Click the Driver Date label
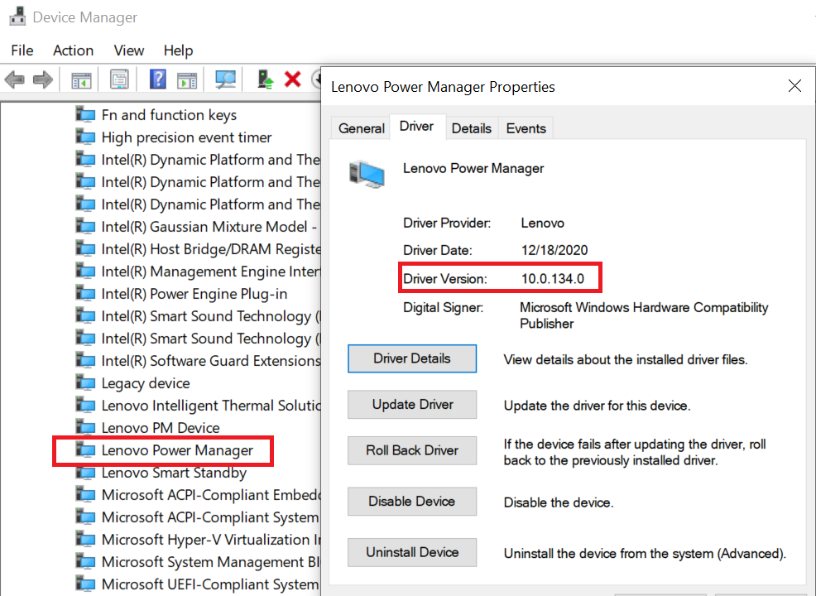The height and width of the screenshot is (596, 816). pos(438,250)
